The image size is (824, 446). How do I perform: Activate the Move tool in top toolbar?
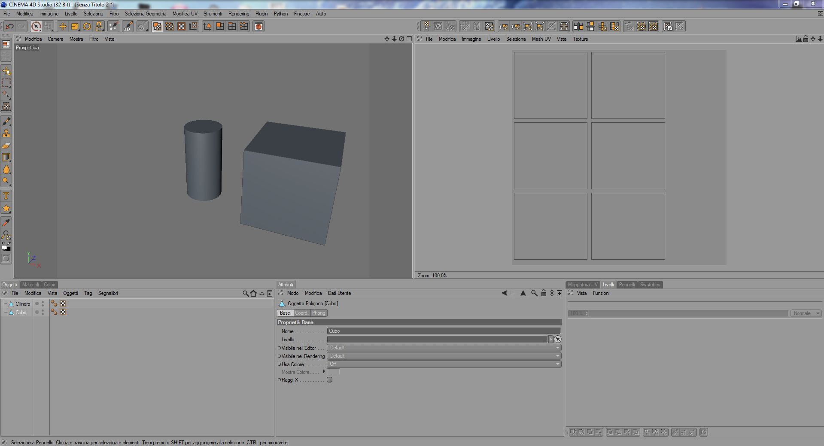[x=63, y=27]
